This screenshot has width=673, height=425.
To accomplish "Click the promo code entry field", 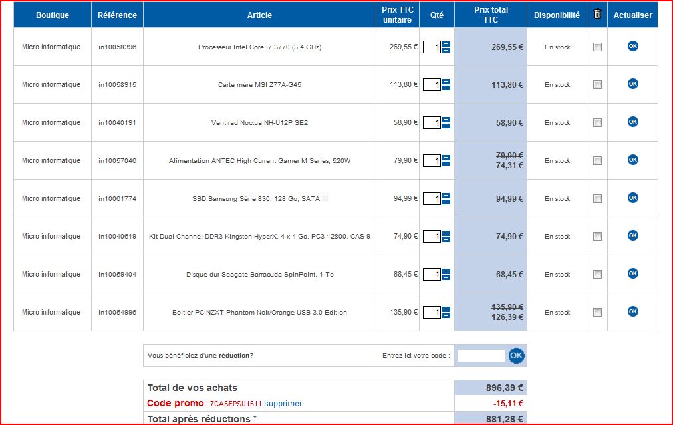I will tap(481, 356).
